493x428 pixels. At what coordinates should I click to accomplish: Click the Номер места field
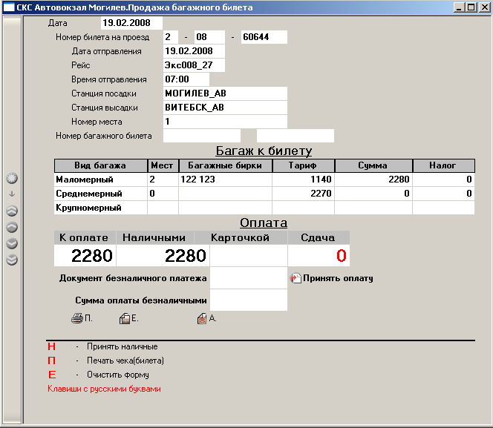(x=225, y=122)
